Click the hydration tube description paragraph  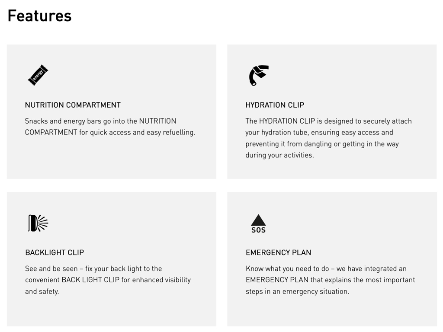tap(328, 138)
